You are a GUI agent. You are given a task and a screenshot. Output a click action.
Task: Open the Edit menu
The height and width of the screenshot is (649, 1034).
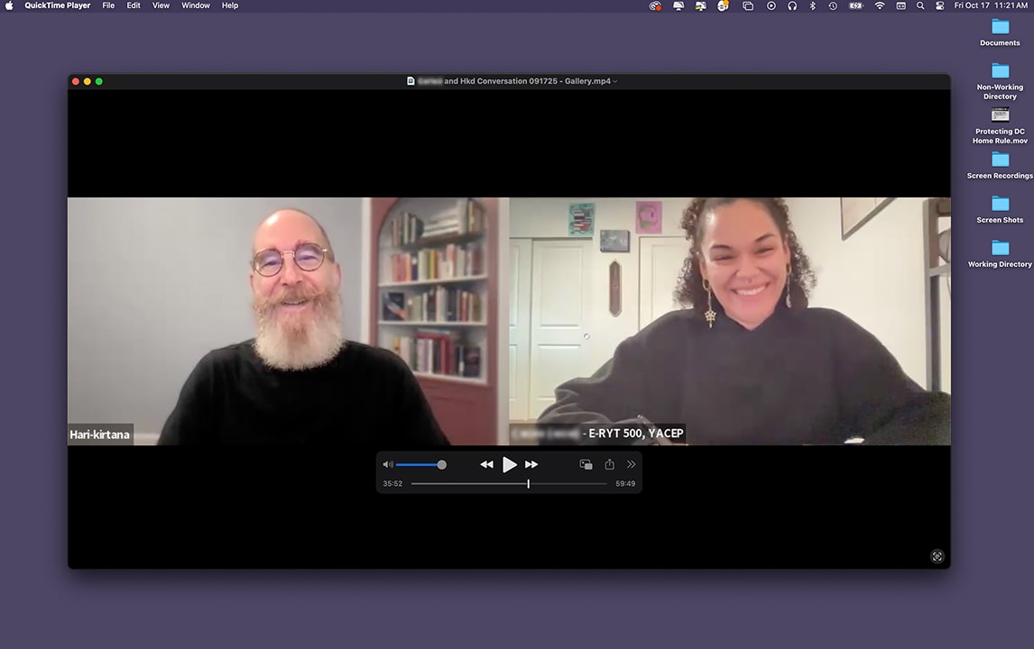[x=134, y=5]
